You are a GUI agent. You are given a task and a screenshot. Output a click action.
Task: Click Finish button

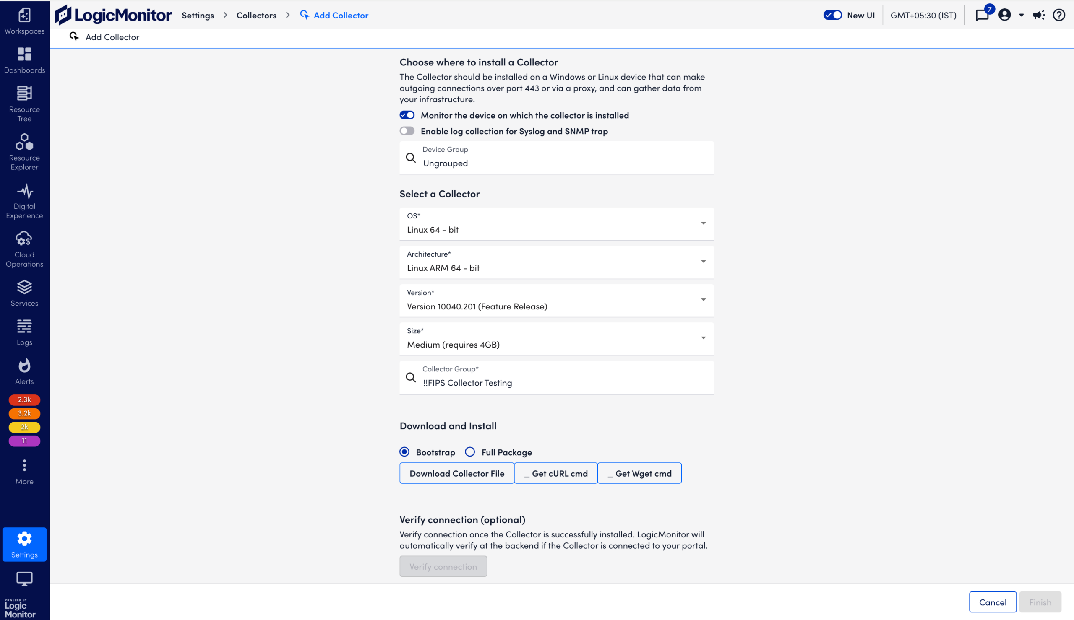[1040, 602]
